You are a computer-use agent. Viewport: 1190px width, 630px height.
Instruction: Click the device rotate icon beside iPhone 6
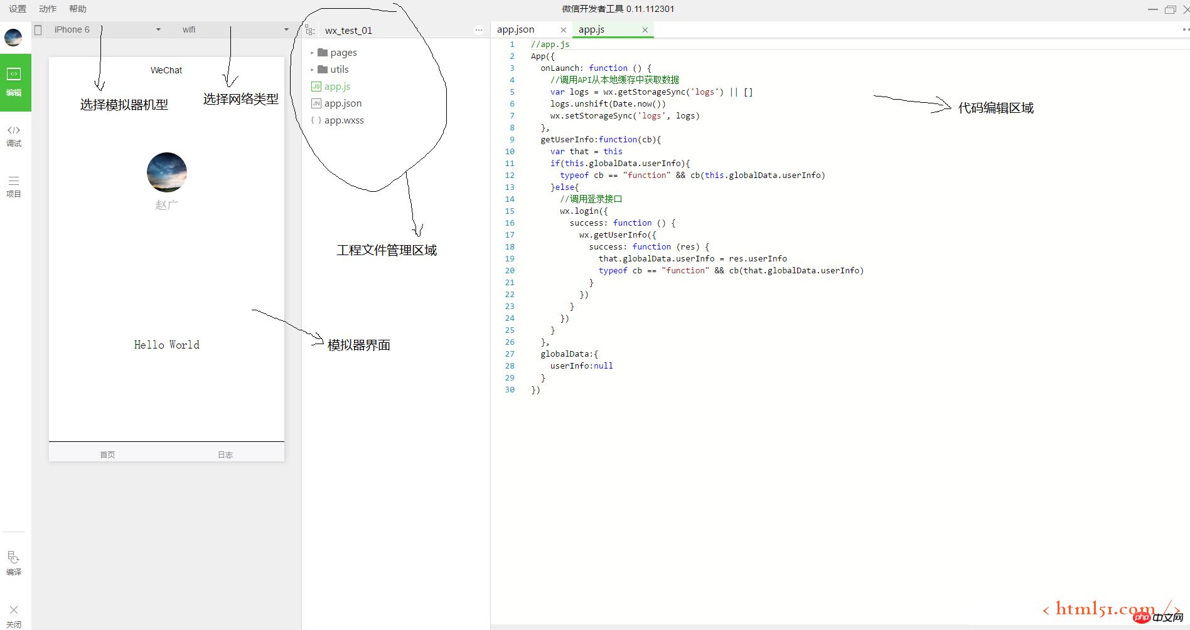38,30
